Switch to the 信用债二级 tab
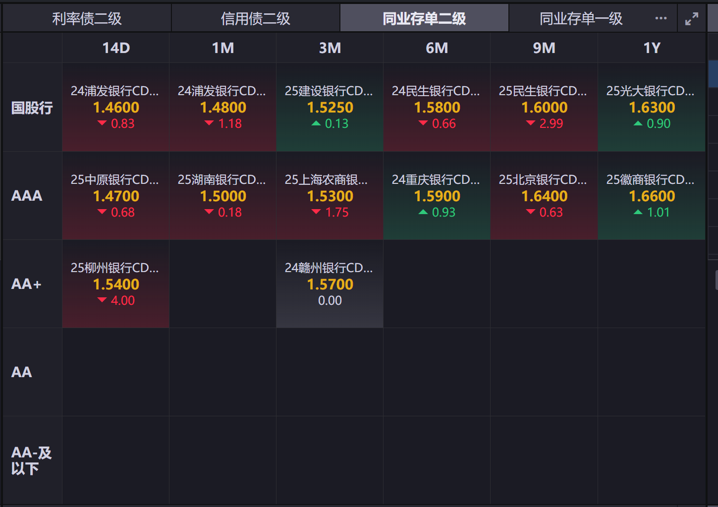 tap(256, 18)
